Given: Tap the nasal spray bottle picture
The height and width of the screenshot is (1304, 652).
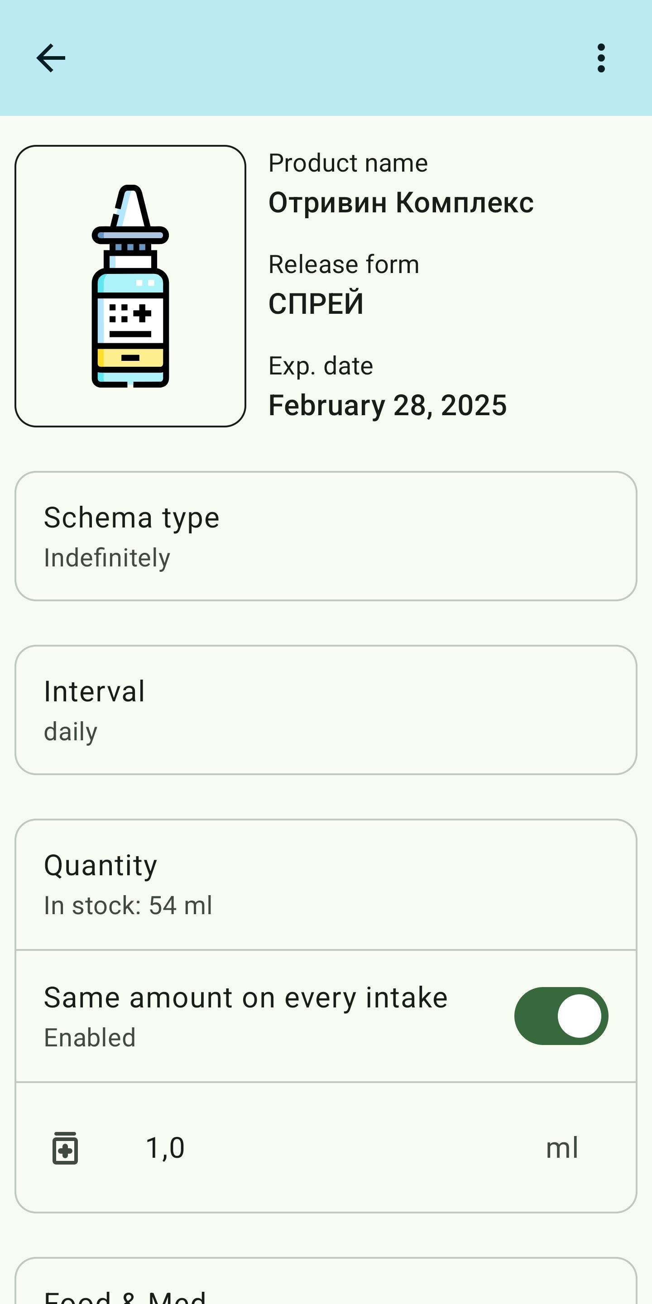Looking at the screenshot, I should point(130,286).
